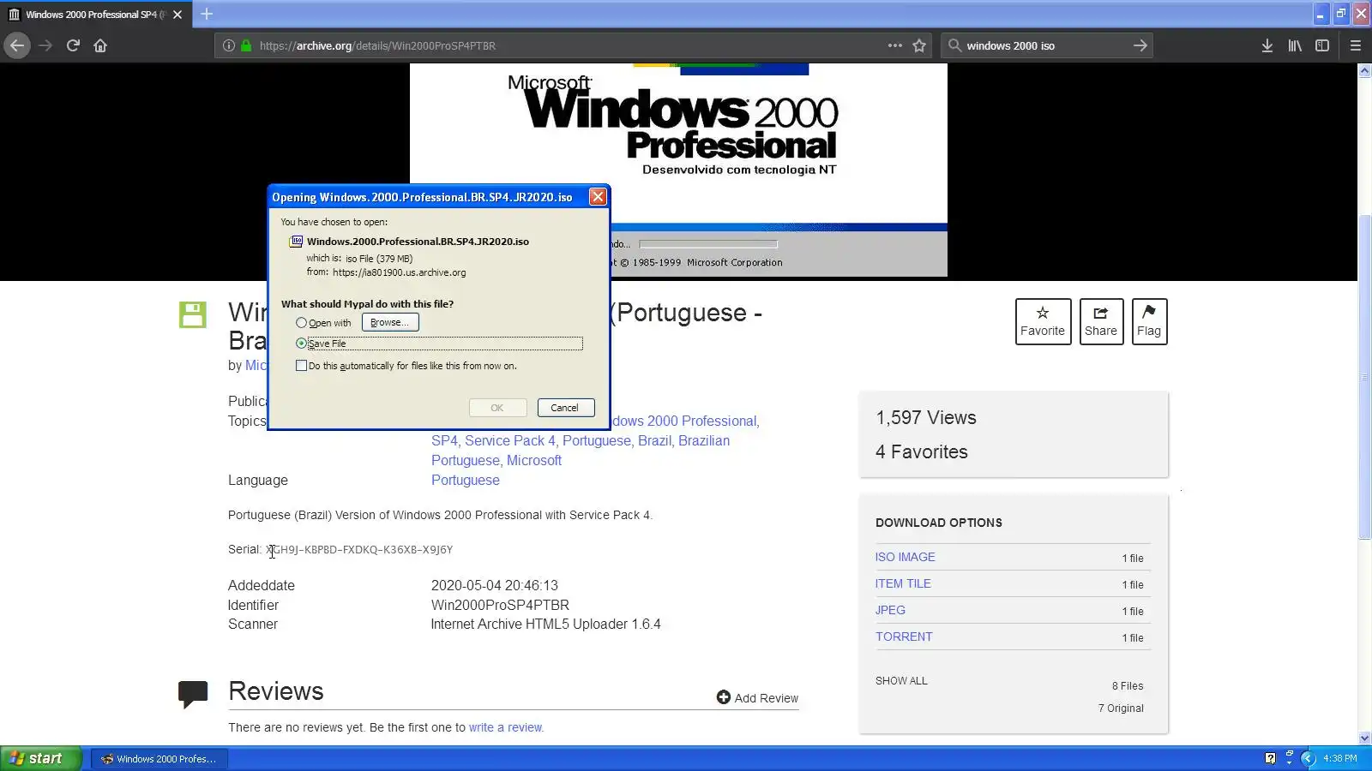Download the ISO IMAGE option
This screenshot has height=771, width=1372.
pyautogui.click(x=906, y=557)
